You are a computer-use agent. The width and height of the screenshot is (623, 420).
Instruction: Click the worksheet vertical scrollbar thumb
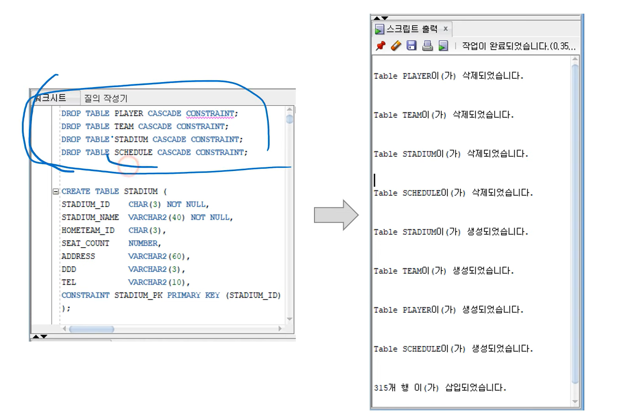coord(289,119)
